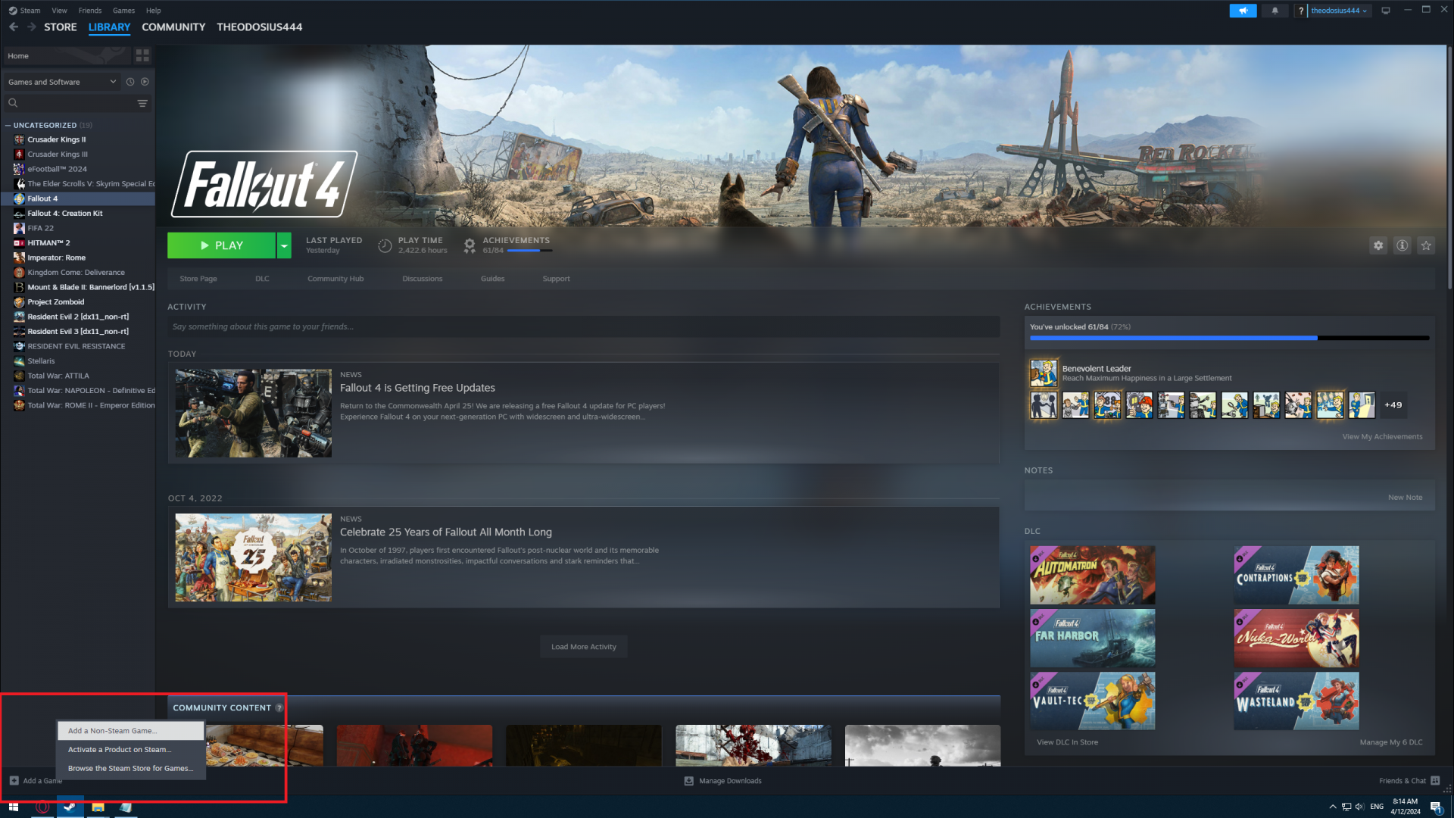The image size is (1454, 818).
Task: Click the announcements megaphone icon
Action: click(1243, 11)
